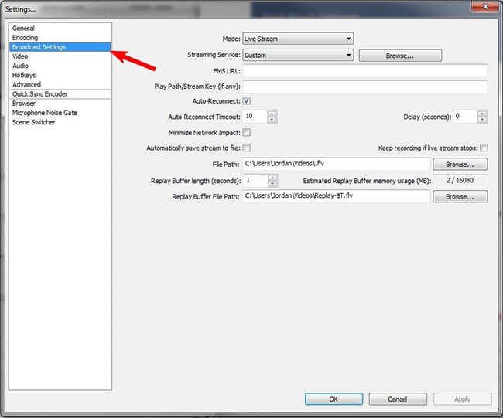Image resolution: width=503 pixels, height=418 pixels.
Task: Browse for the File Path location
Action: pos(460,165)
